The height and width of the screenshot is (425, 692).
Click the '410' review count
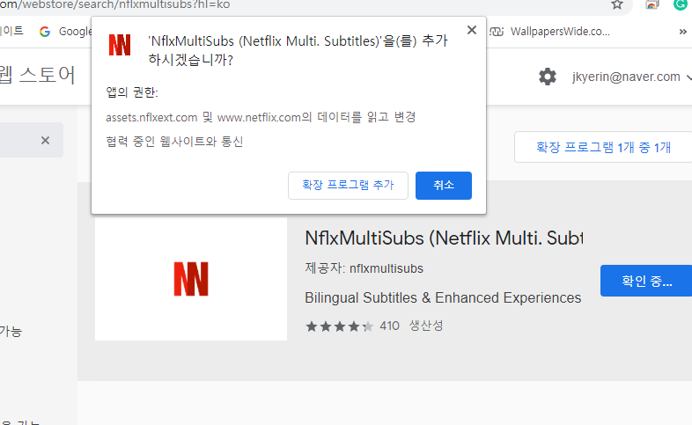[389, 326]
